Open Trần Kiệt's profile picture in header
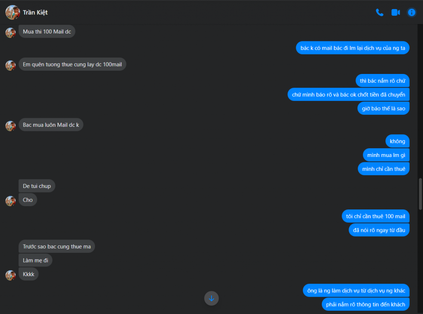 (x=12, y=12)
